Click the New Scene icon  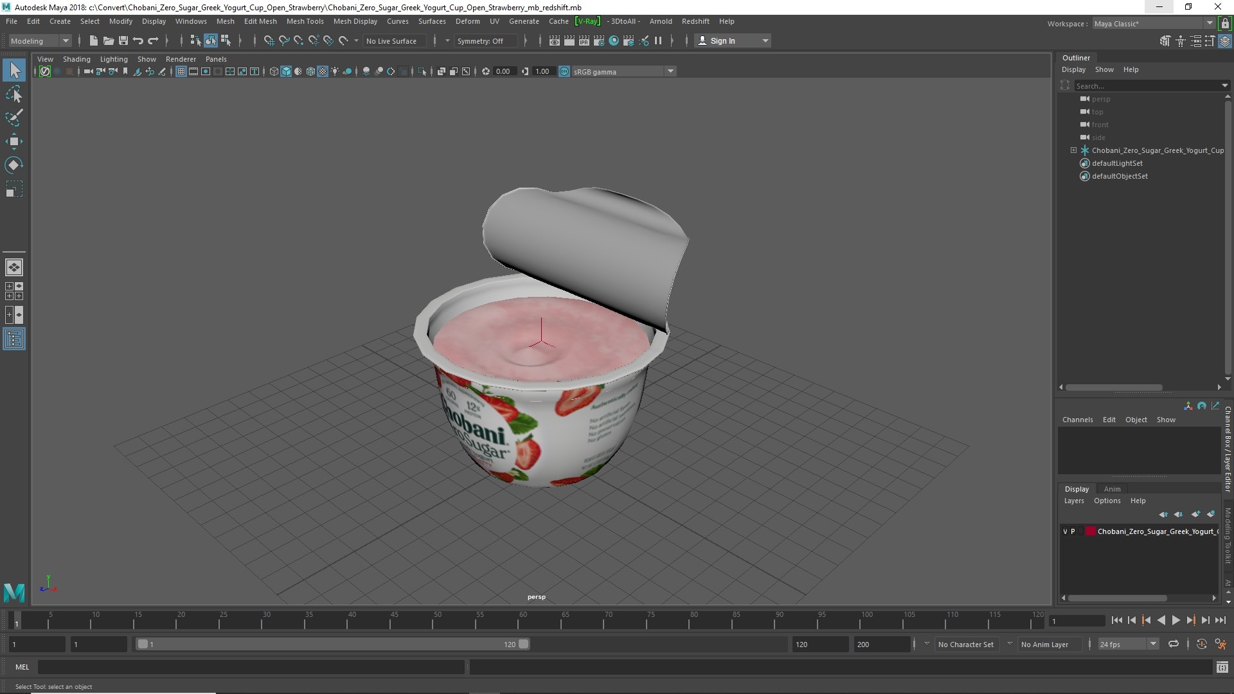(x=94, y=40)
